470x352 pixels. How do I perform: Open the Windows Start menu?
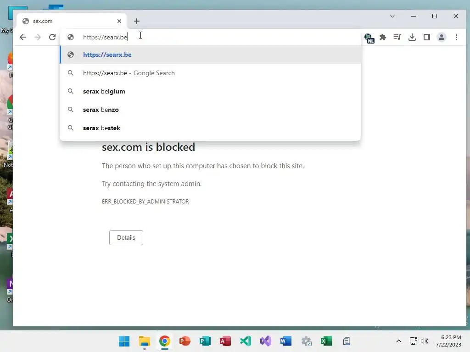click(124, 341)
